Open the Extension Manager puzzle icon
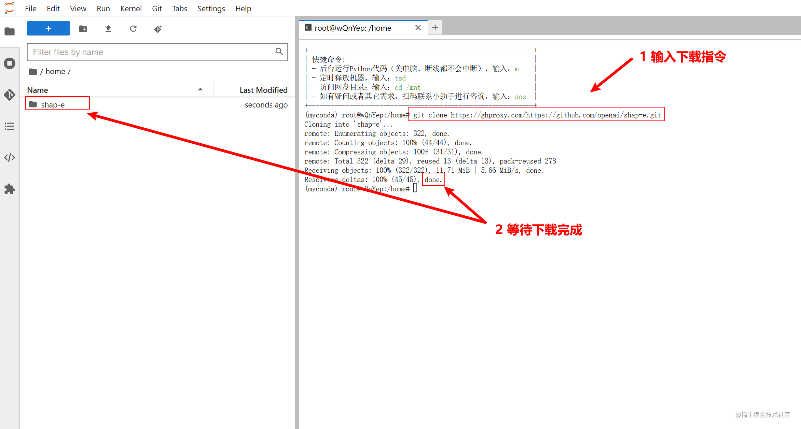This screenshot has height=429, width=801. pyautogui.click(x=10, y=189)
